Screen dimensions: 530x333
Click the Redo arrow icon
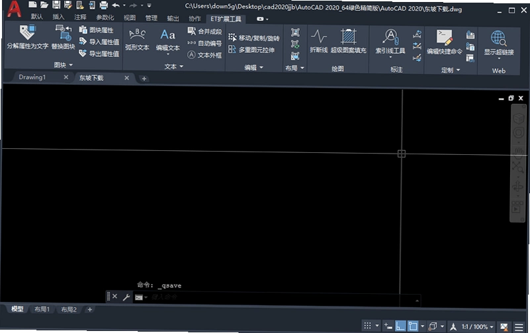pyautogui.click(x=133, y=5)
